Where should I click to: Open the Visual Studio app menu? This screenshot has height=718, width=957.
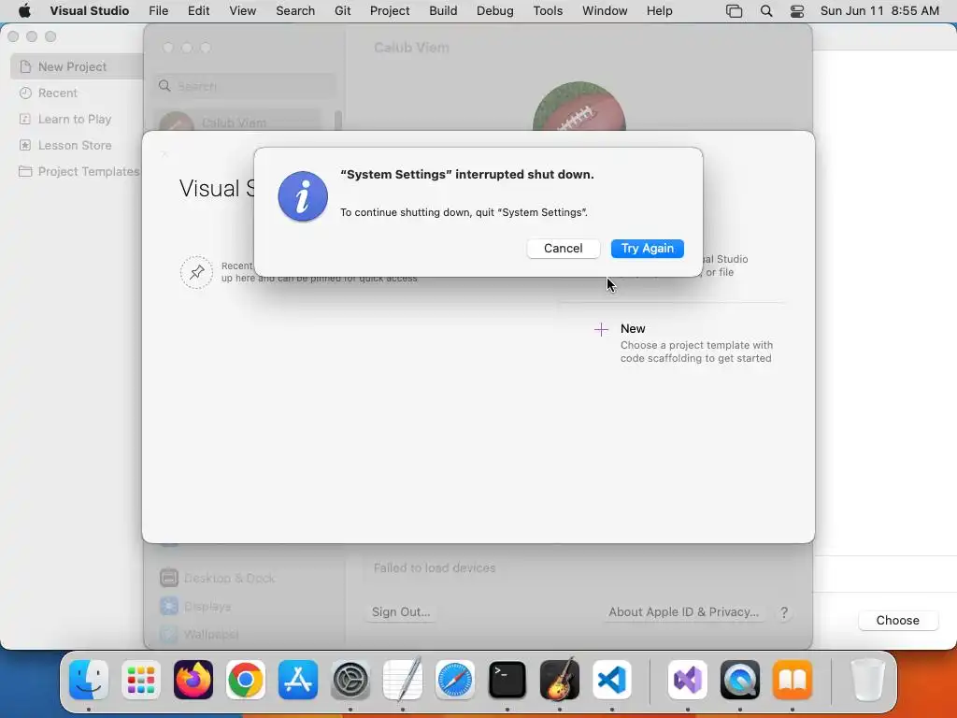(x=89, y=11)
